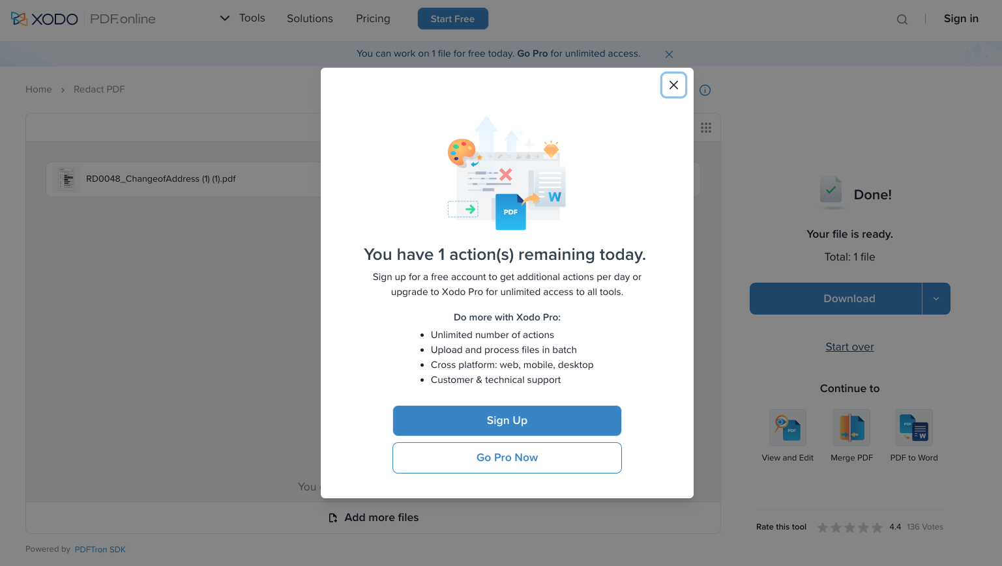Click the Xodo logo icon
Screen dimensions: 1002x566
click(x=20, y=19)
